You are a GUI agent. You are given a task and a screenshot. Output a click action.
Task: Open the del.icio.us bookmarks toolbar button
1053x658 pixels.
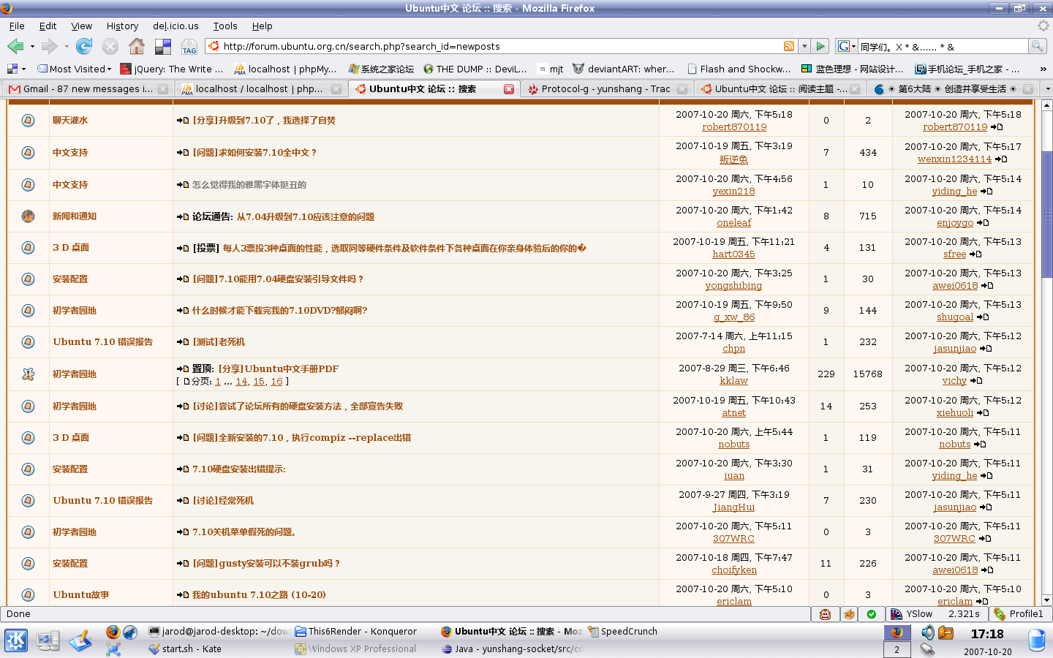[163, 47]
